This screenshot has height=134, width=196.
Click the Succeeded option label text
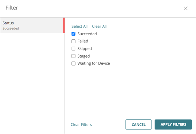pyautogui.click(x=87, y=34)
